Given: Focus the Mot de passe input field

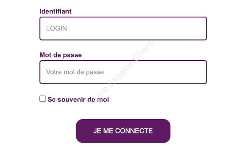Looking at the screenshot, I should pos(123,72).
